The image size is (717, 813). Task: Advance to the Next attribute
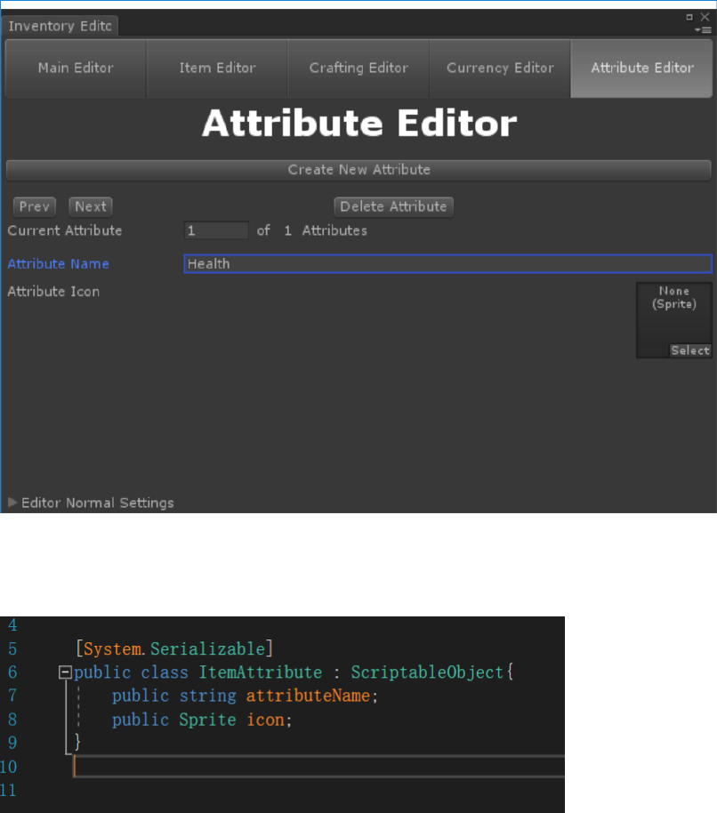[x=91, y=206]
